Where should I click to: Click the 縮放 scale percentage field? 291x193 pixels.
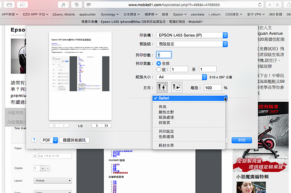pyautogui.click(x=213, y=88)
